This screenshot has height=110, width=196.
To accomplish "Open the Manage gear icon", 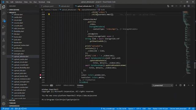I will coord(3,104).
